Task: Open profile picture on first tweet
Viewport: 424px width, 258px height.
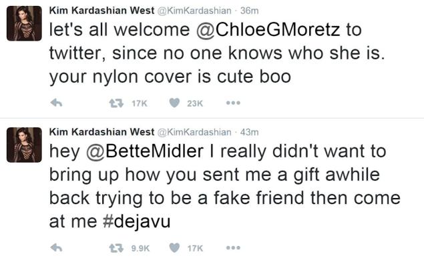Action: [24, 23]
